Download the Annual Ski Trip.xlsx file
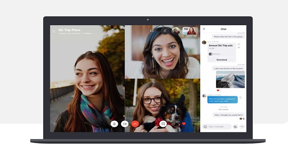Screen dimensions: 288x162 (x=221, y=60)
